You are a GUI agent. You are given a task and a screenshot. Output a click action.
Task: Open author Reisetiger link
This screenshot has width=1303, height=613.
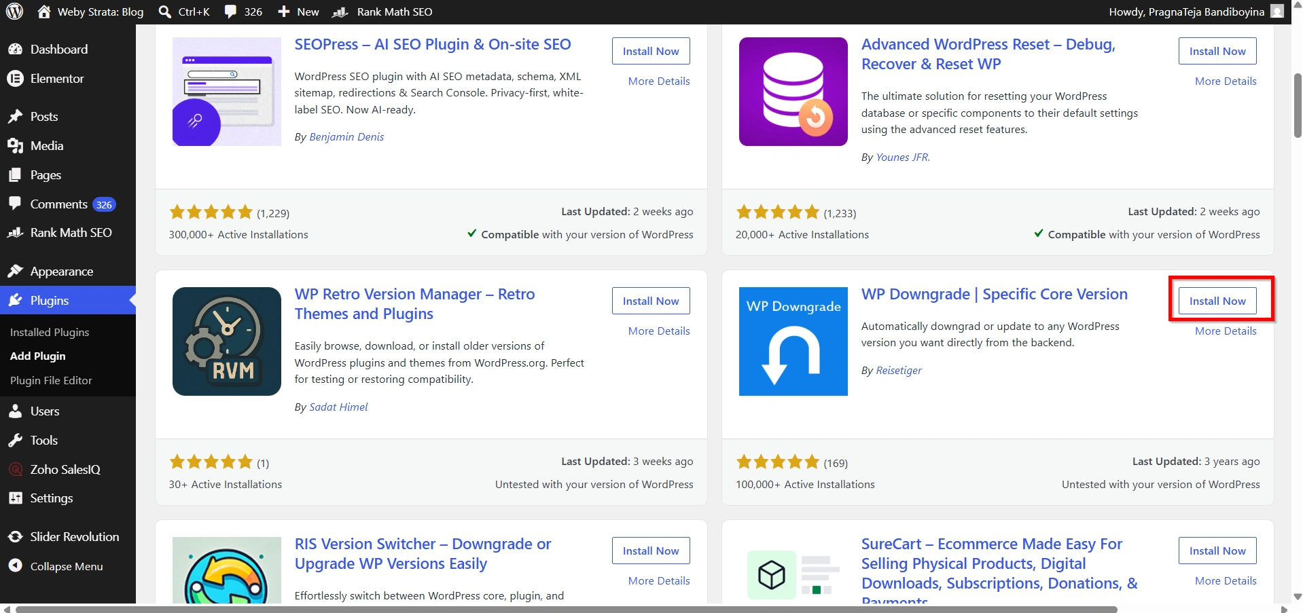tap(899, 371)
